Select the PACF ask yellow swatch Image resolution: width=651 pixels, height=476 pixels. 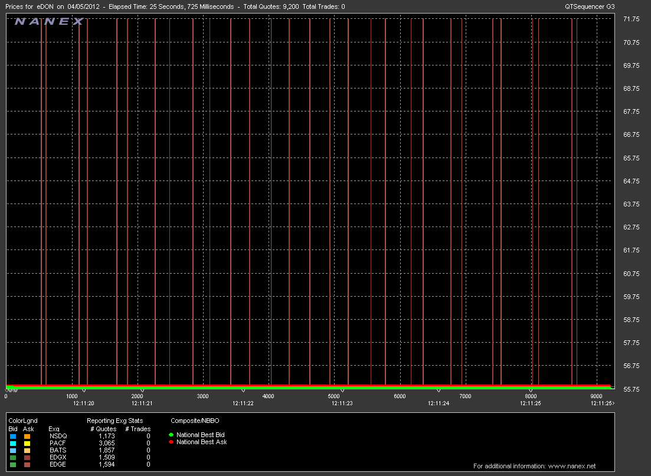coord(27,443)
